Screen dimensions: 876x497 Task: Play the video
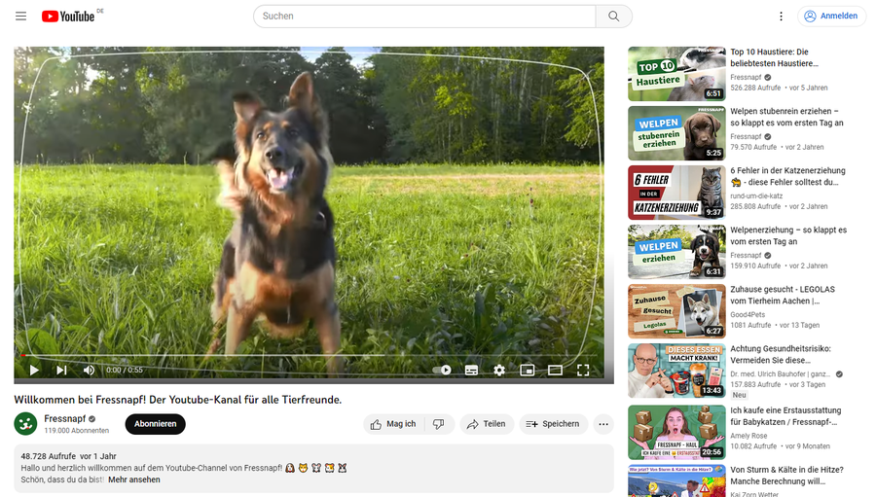(x=34, y=371)
